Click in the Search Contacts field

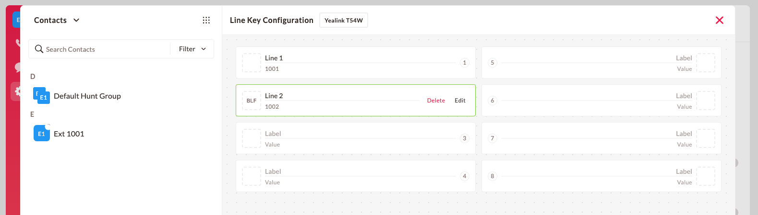coord(107,49)
